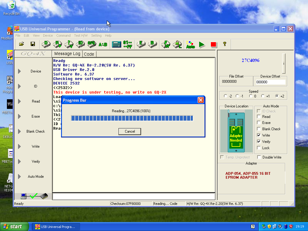Open the Command menu
The height and width of the screenshot is (231, 308).
coord(63,35)
